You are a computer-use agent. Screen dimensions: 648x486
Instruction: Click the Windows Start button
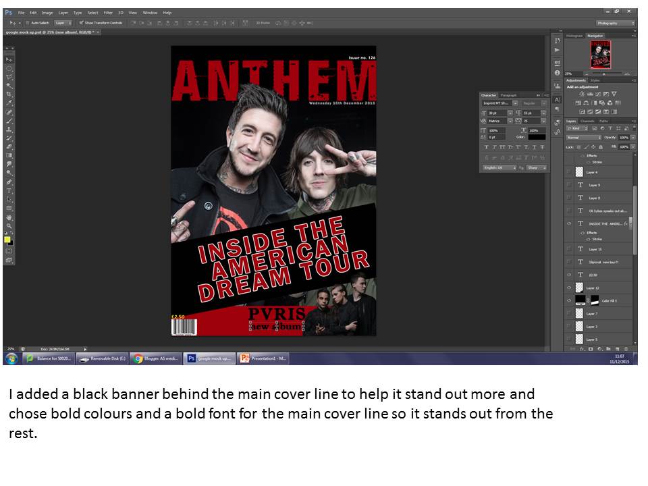coord(11,358)
